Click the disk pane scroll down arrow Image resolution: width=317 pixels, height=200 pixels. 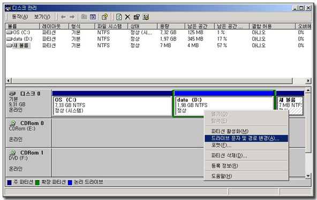coord(308,176)
